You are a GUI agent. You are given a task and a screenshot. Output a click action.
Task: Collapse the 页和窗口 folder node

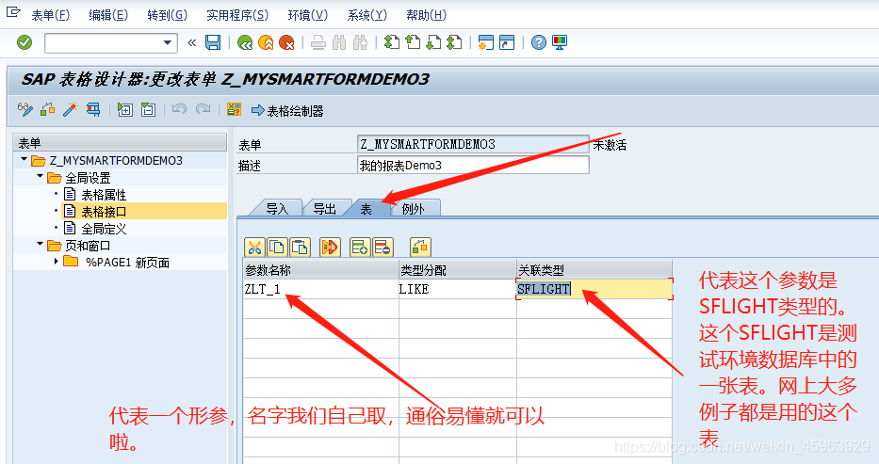(x=40, y=244)
